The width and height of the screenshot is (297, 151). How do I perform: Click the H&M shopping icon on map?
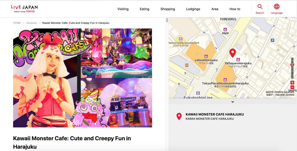pos(225,29)
